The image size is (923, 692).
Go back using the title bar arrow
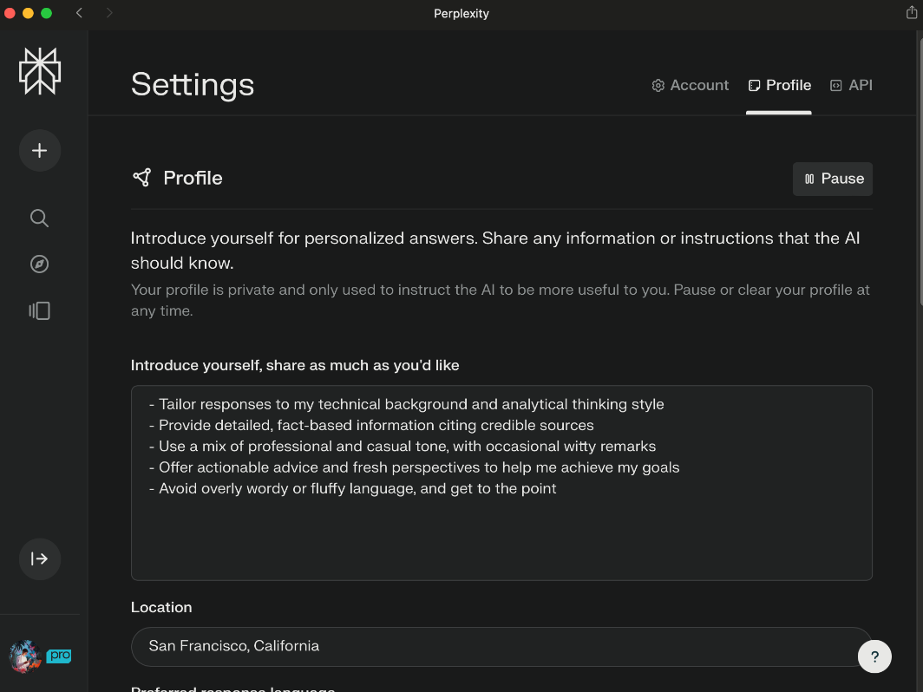click(80, 13)
